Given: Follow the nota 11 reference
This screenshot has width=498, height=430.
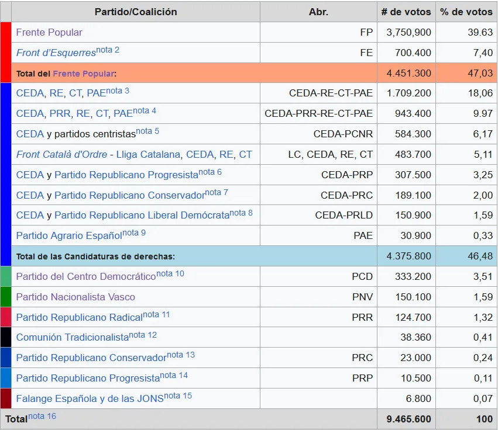Looking at the screenshot, I should [x=156, y=314].
